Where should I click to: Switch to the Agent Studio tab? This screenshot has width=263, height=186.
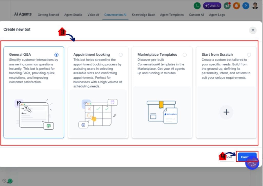pyautogui.click(x=73, y=15)
